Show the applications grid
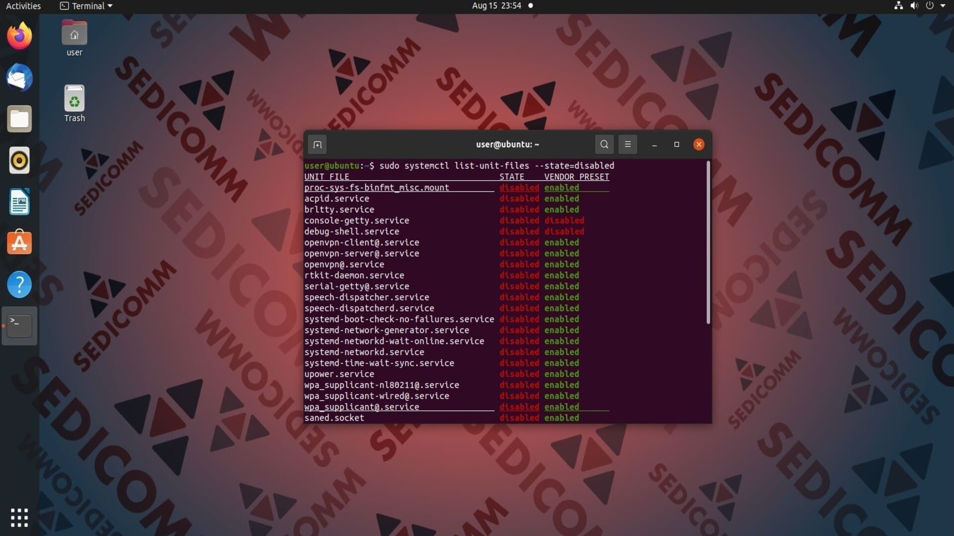954x536 pixels. coord(19,518)
